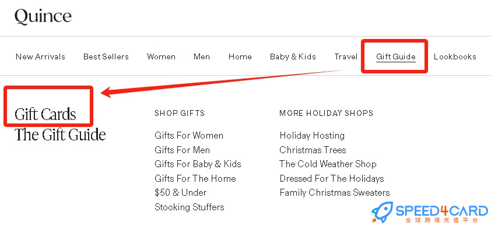Select the Travel navigation item
Screen dimensions: 491x226
coord(346,57)
